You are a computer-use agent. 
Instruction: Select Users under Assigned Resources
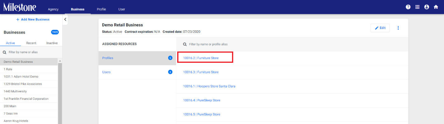tap(137, 72)
